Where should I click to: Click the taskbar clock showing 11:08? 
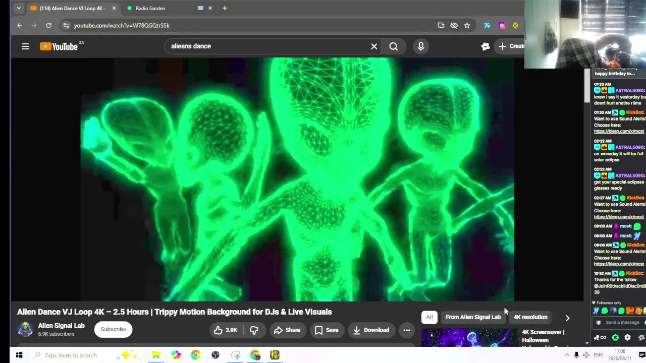click(x=620, y=355)
